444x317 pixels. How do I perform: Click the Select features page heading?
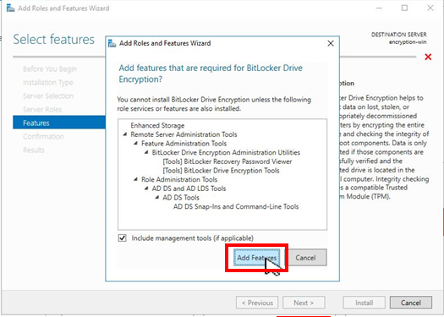(54, 39)
